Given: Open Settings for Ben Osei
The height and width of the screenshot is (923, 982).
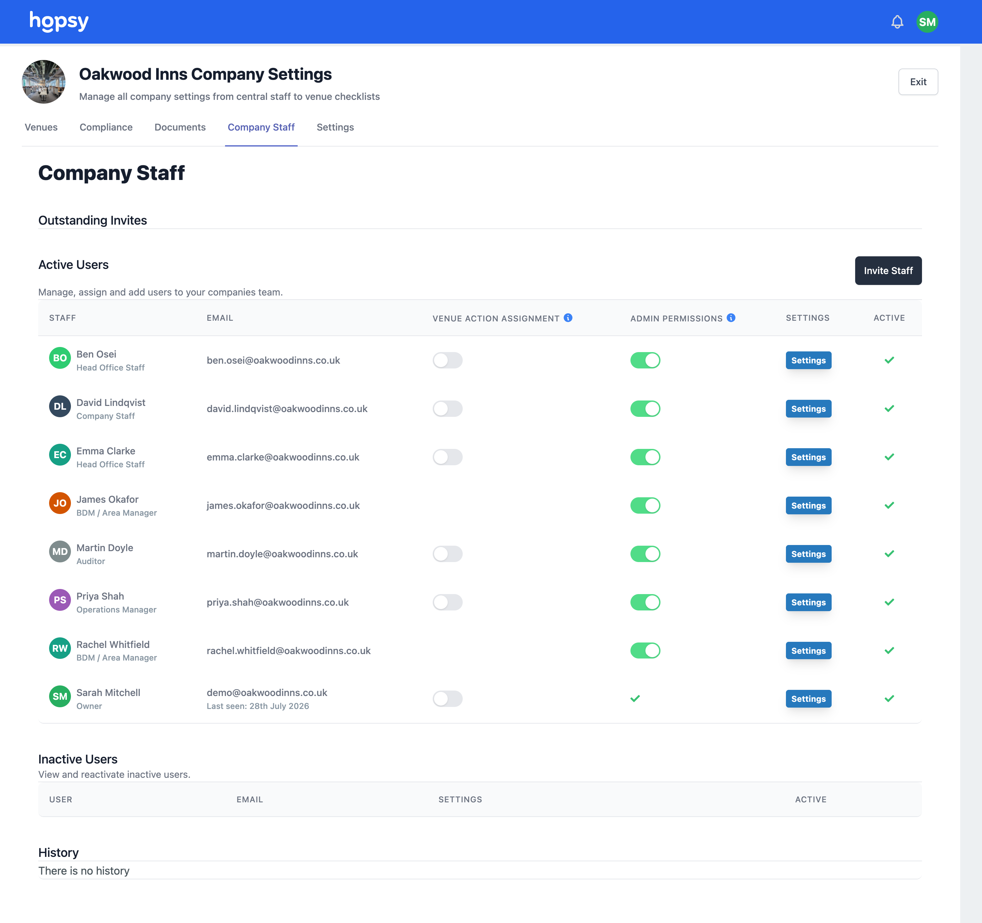Looking at the screenshot, I should point(808,360).
